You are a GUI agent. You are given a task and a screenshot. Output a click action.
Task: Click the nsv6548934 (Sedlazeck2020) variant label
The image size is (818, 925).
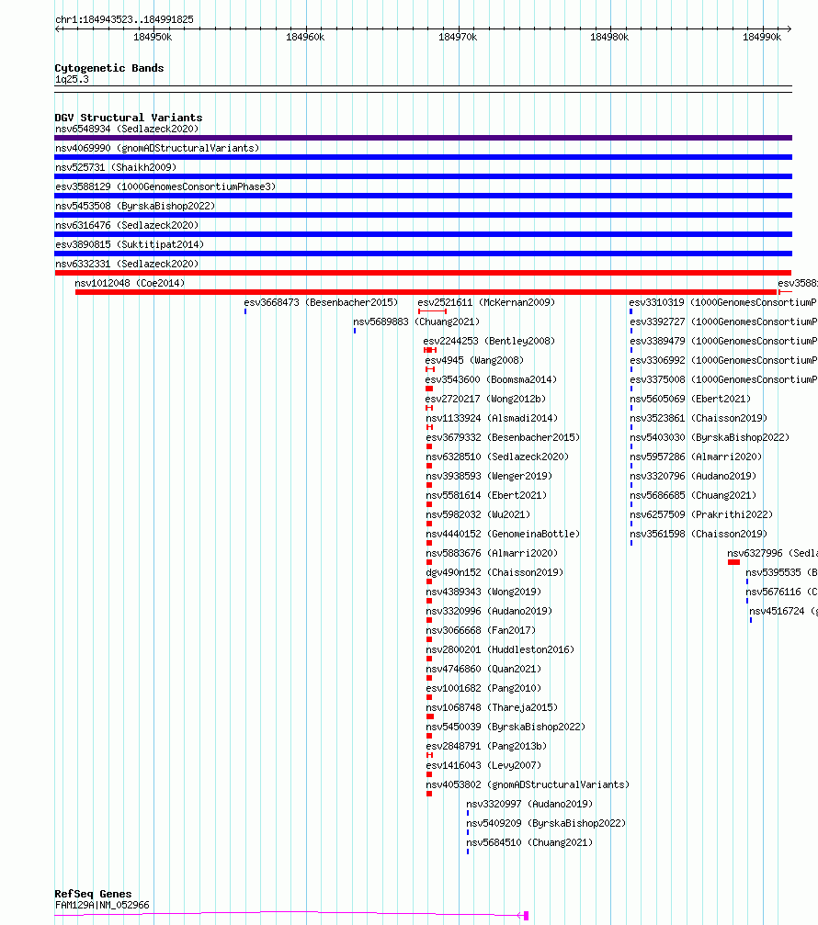click(x=127, y=129)
